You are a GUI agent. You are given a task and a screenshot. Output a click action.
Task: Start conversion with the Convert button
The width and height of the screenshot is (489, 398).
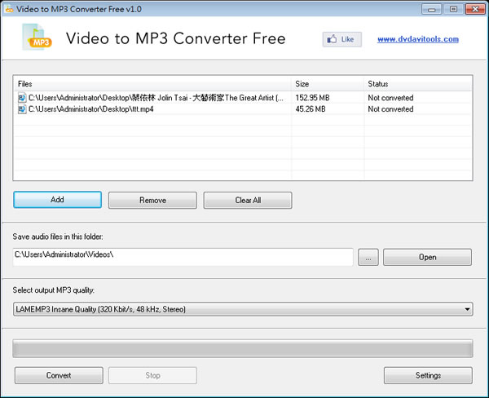(x=58, y=375)
